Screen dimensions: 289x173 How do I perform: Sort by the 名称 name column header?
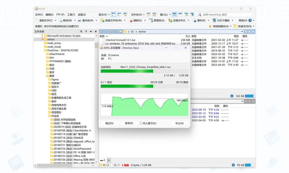coord(102,36)
